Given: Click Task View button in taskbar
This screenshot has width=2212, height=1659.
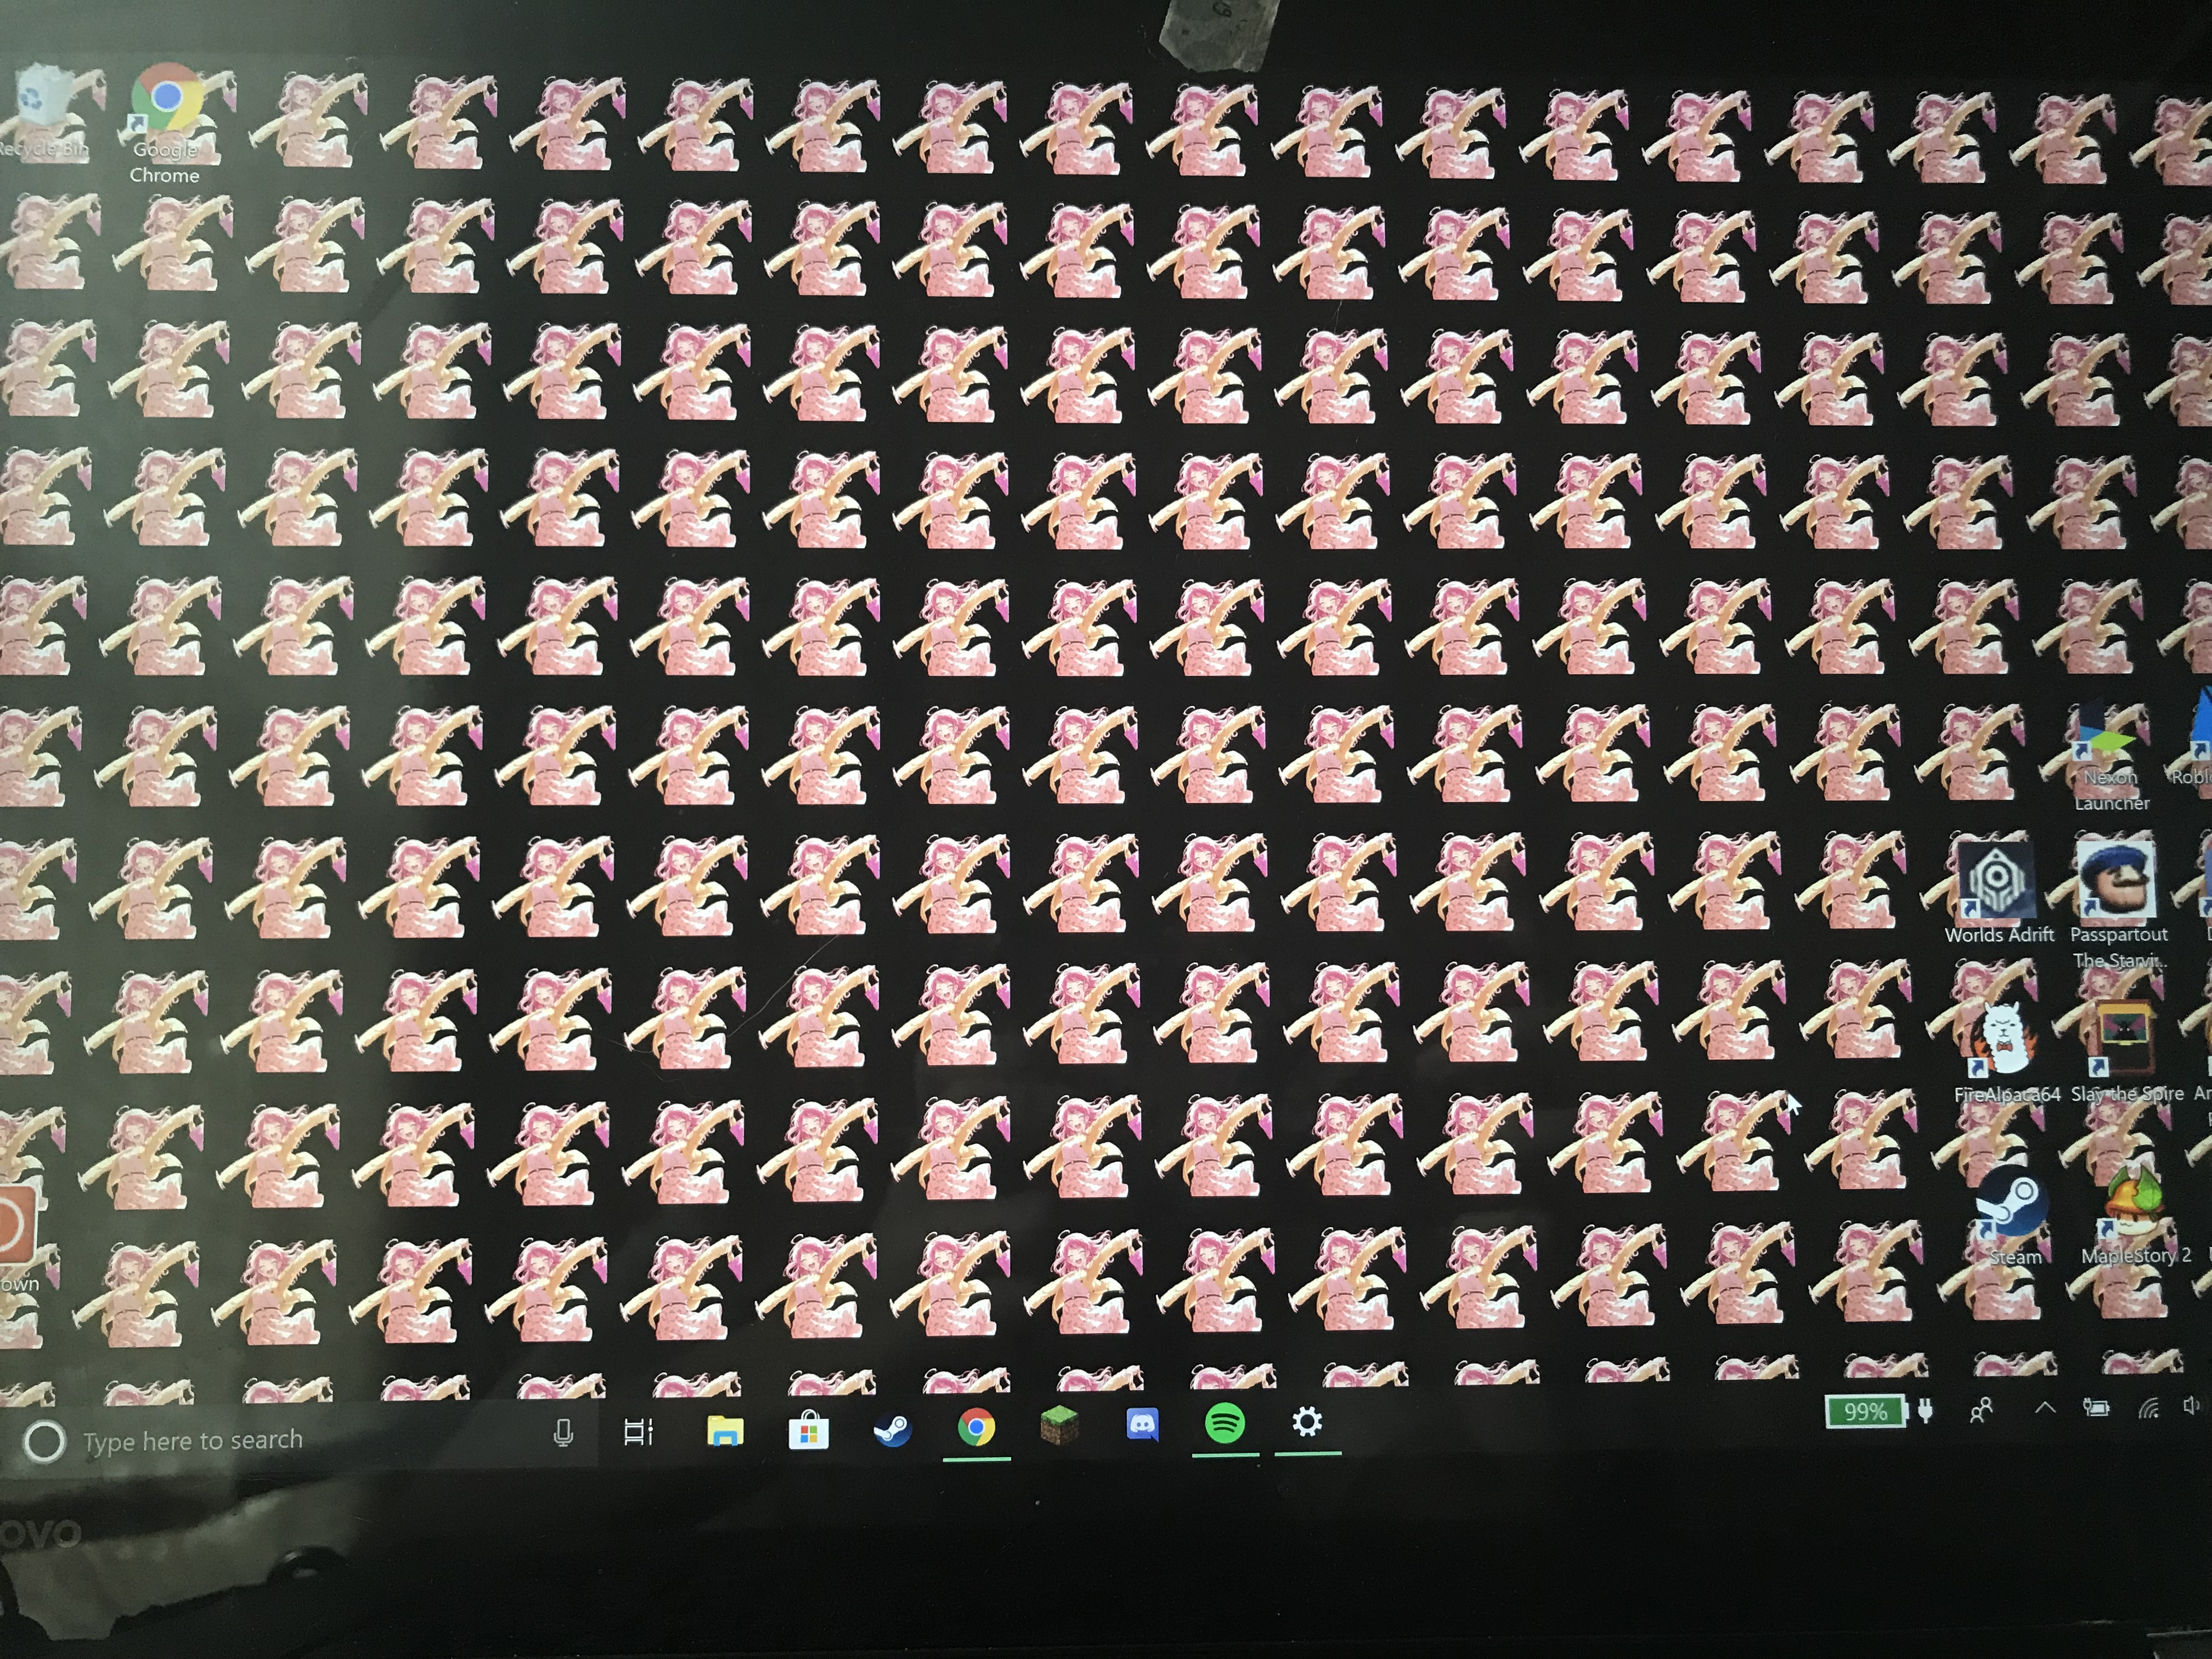Looking at the screenshot, I should [638, 1433].
